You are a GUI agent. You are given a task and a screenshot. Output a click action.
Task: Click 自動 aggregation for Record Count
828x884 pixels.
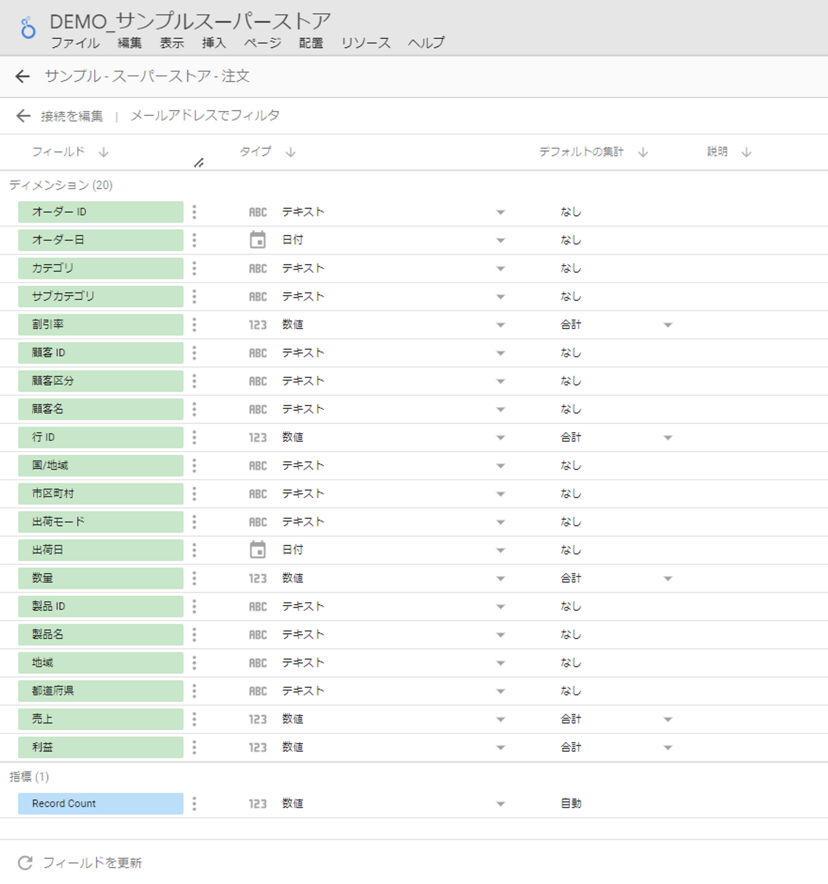pyautogui.click(x=571, y=804)
